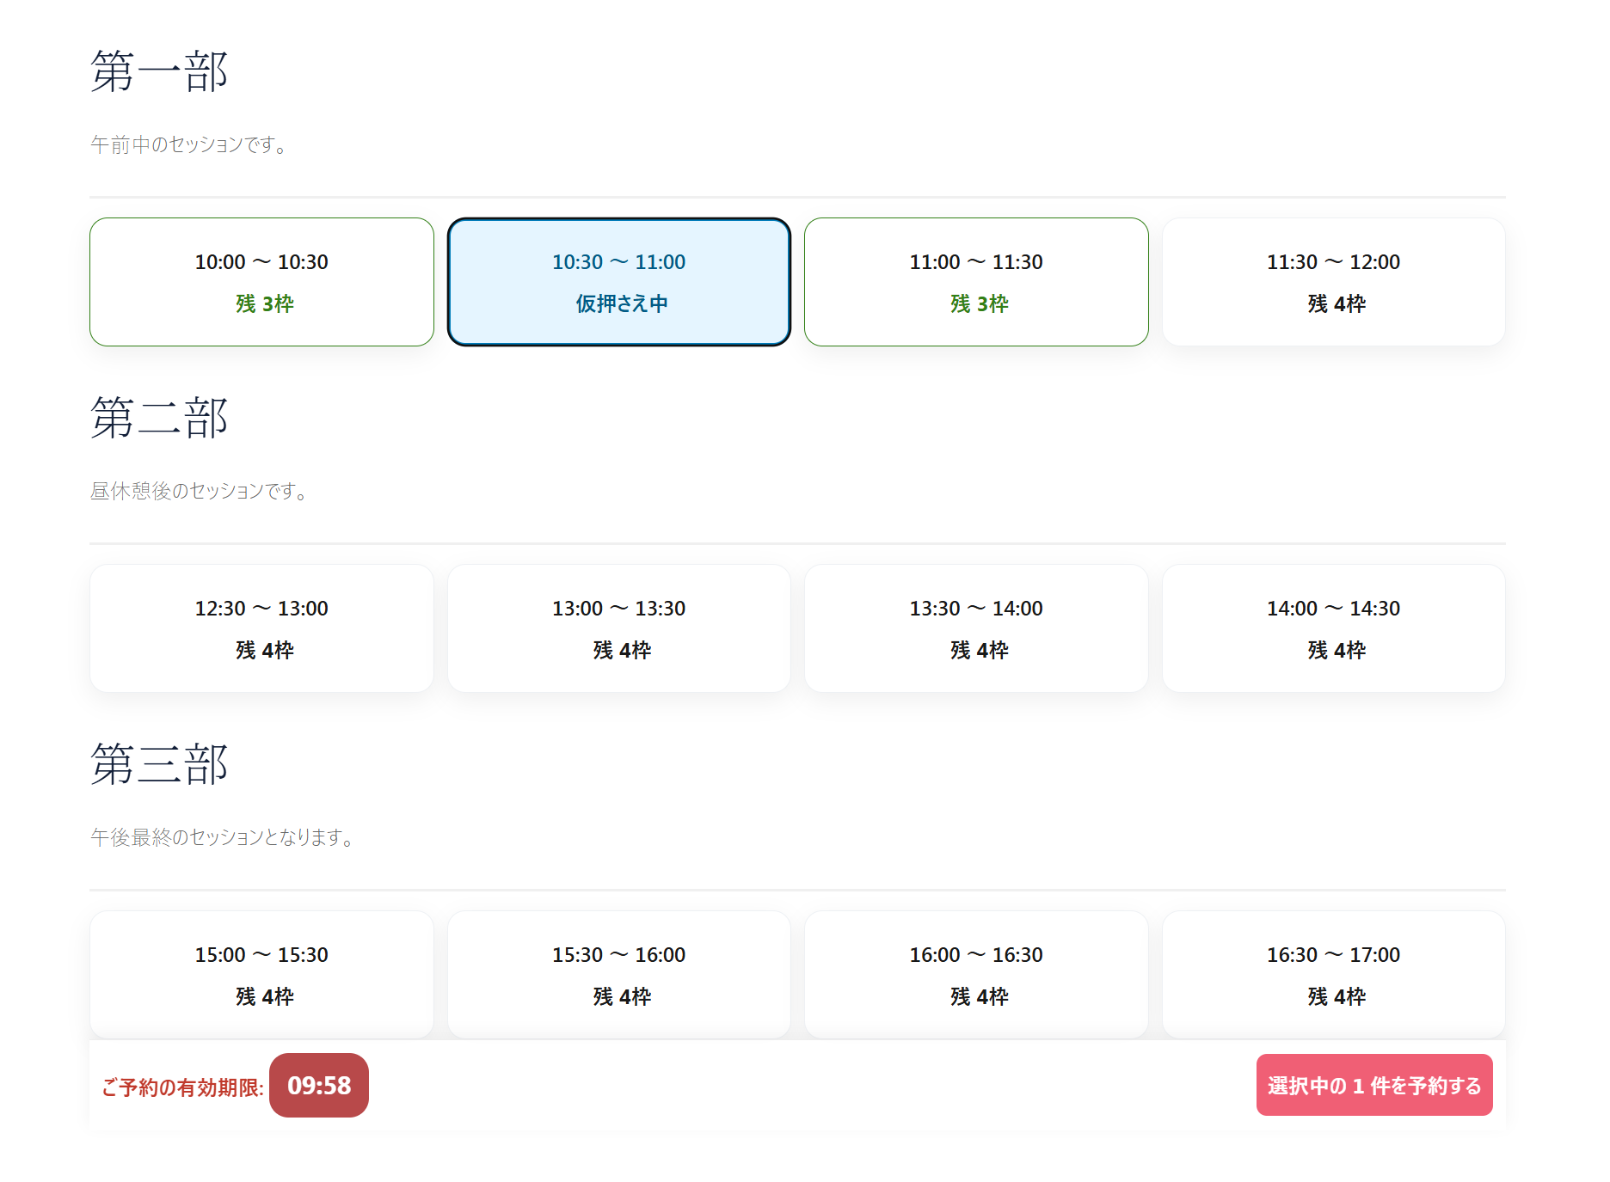Click the 13:30 ～ 14:00 slot

pyautogui.click(x=976, y=628)
